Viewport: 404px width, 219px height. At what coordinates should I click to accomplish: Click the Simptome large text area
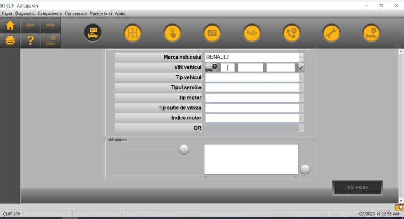coord(251,159)
